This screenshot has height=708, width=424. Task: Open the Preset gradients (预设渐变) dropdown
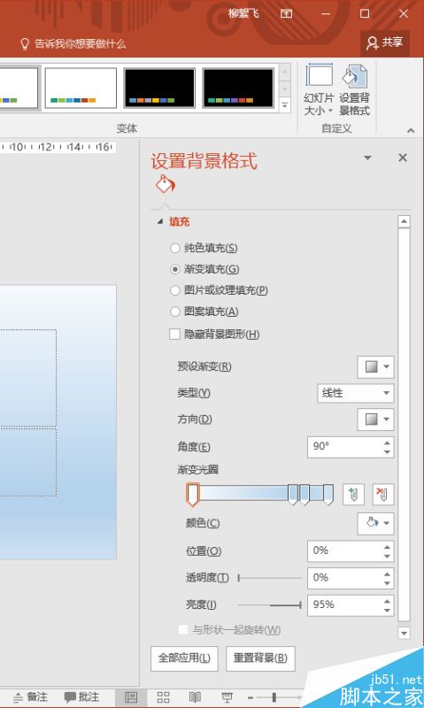tap(375, 367)
